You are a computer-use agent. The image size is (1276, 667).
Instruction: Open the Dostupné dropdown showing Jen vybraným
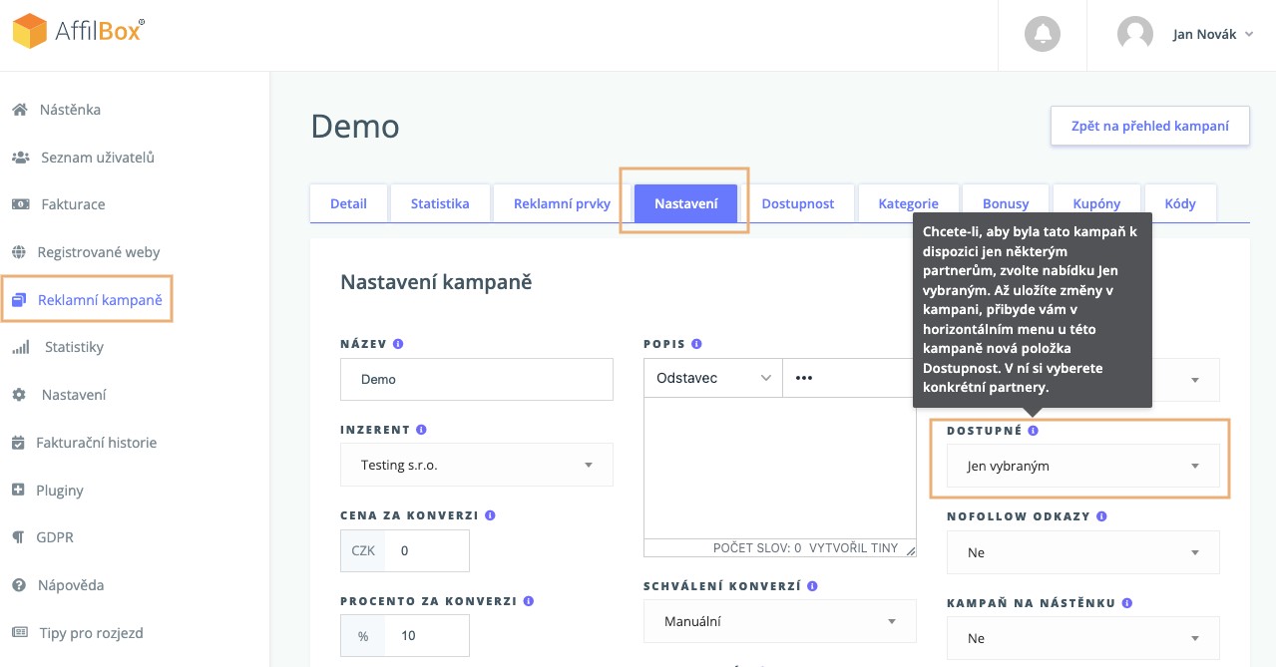(1082, 466)
